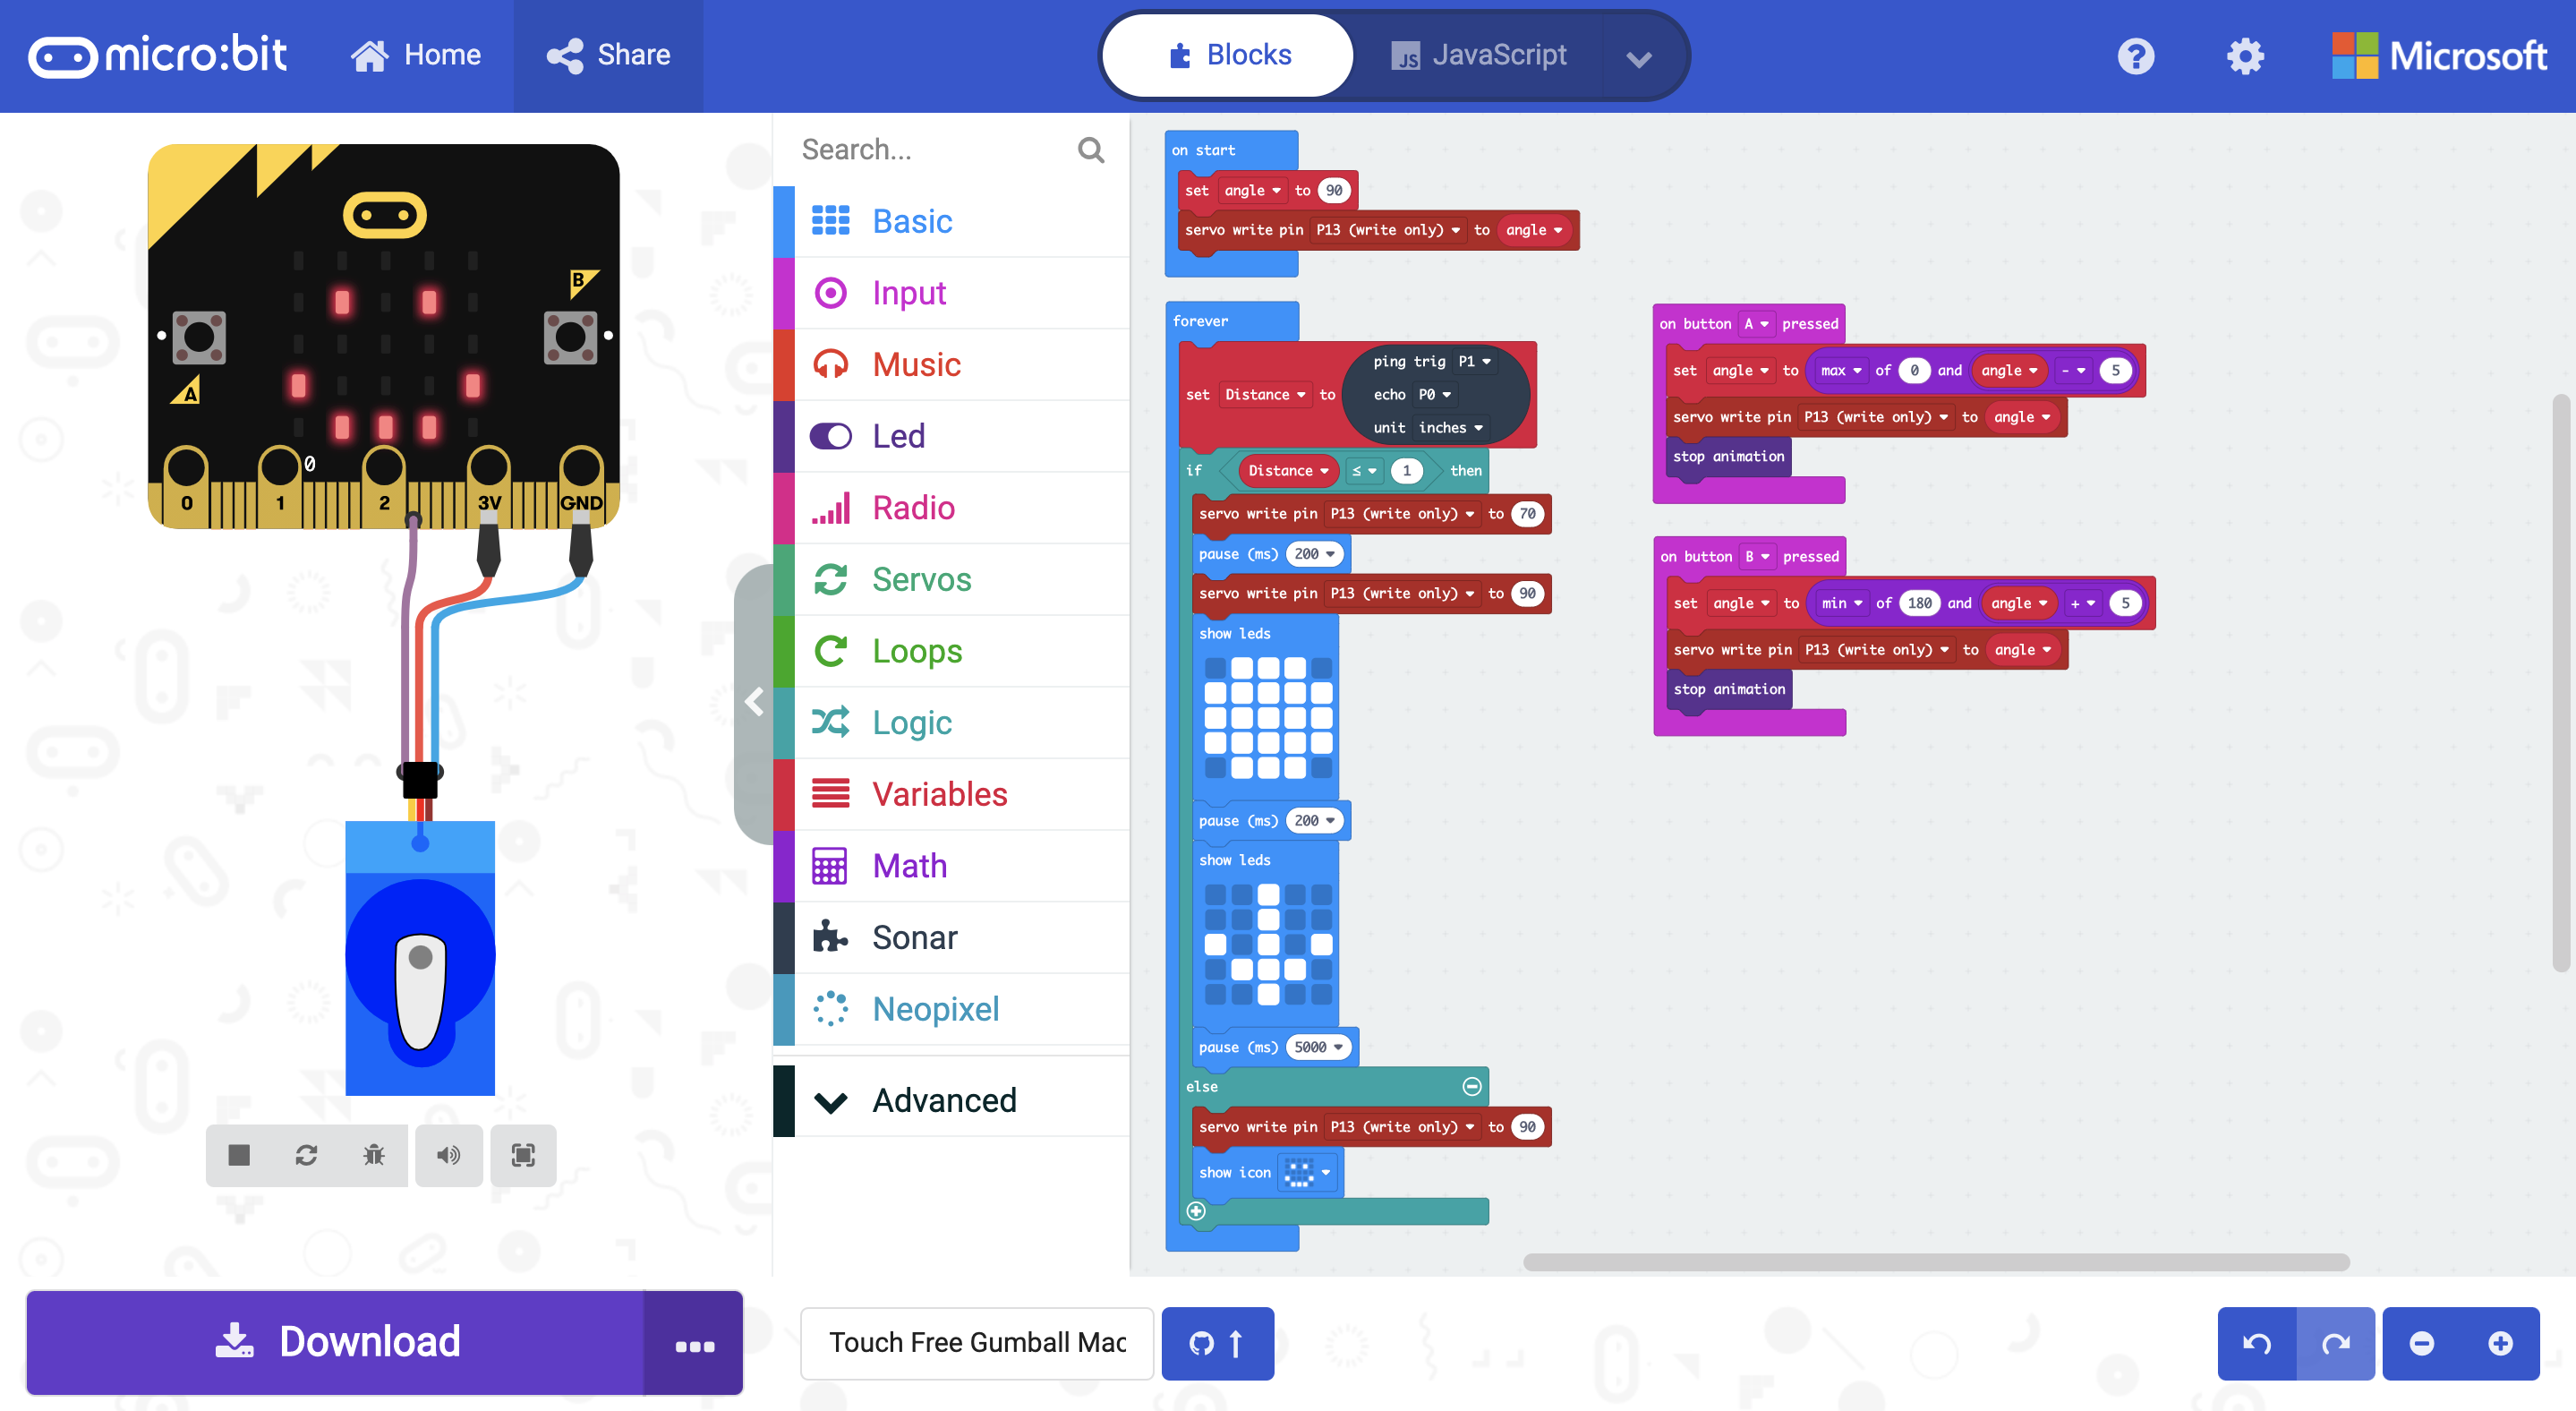2576x1411 pixels.
Task: Click the Radio block category icon
Action: [832, 508]
